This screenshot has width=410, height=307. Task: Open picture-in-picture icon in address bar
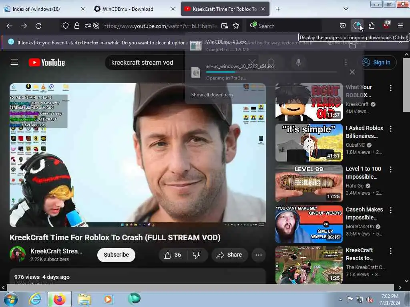(x=224, y=26)
